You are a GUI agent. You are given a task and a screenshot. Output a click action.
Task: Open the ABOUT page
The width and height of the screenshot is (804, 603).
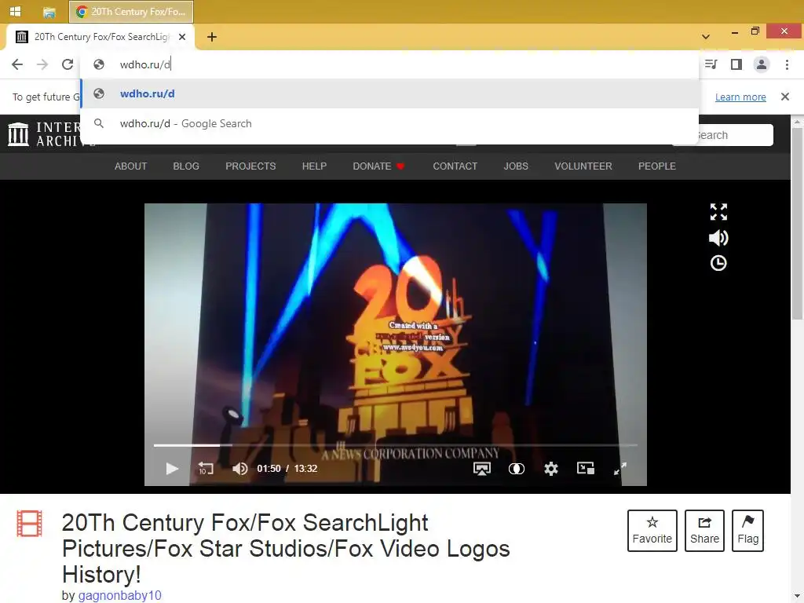(x=131, y=166)
